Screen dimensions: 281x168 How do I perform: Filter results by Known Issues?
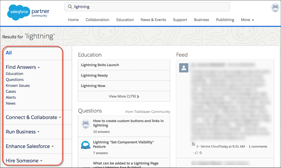[x=18, y=85]
